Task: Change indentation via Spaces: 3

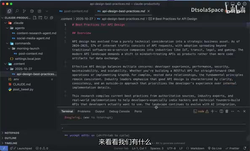Action: [157, 148]
